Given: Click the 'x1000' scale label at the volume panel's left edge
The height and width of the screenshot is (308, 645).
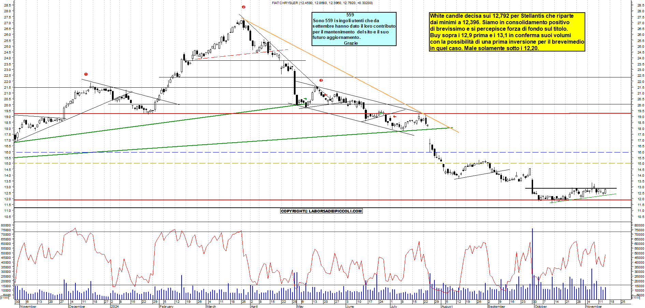Looking at the screenshot, I should [x=5, y=297].
